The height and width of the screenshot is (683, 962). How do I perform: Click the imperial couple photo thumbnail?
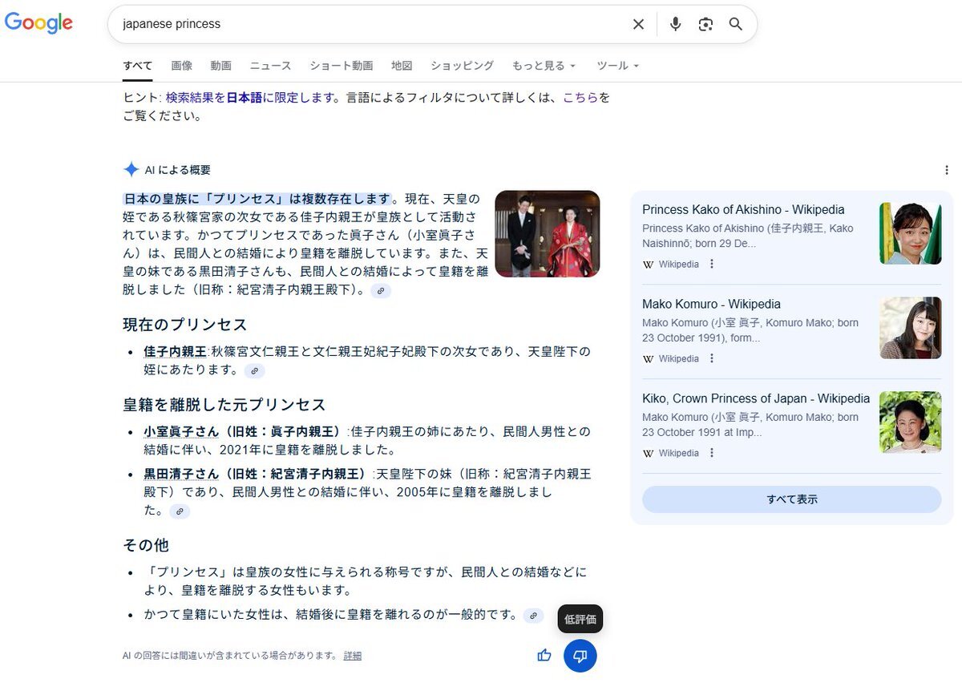tap(547, 234)
